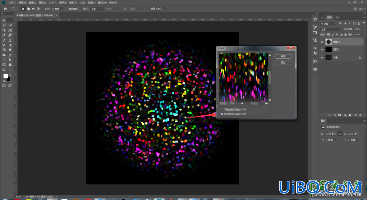Select the Eyedropper tool

pyautogui.click(x=4, y=35)
